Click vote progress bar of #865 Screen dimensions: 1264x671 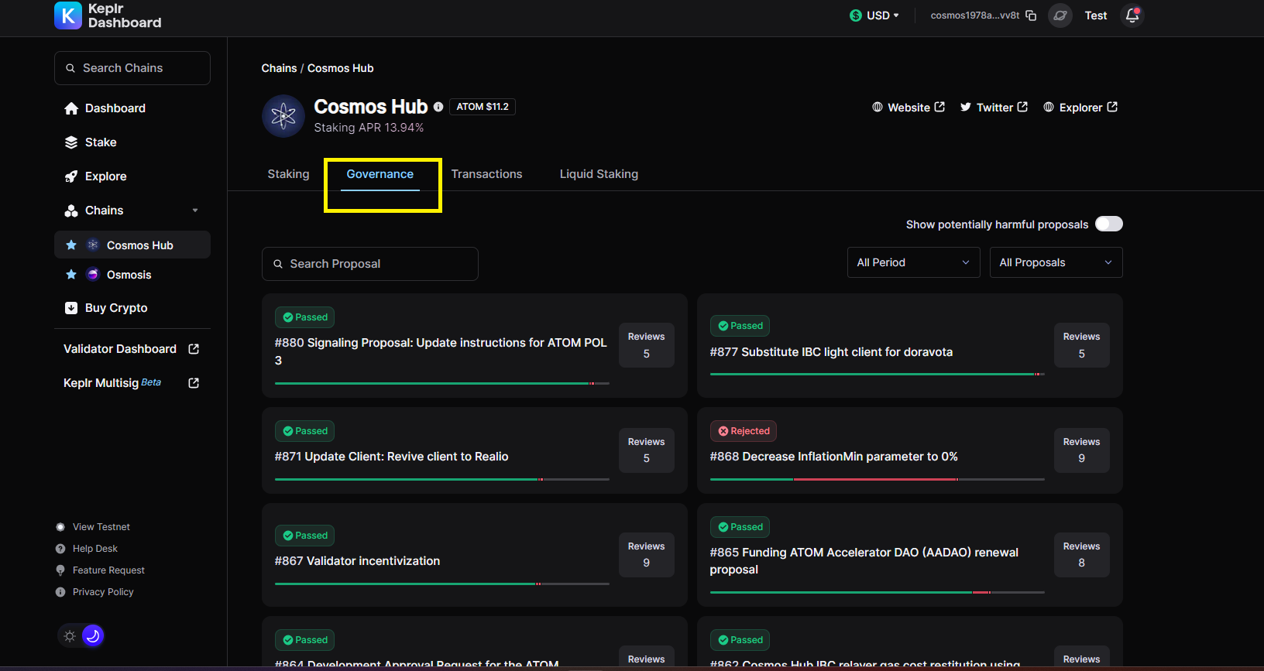pos(878,592)
